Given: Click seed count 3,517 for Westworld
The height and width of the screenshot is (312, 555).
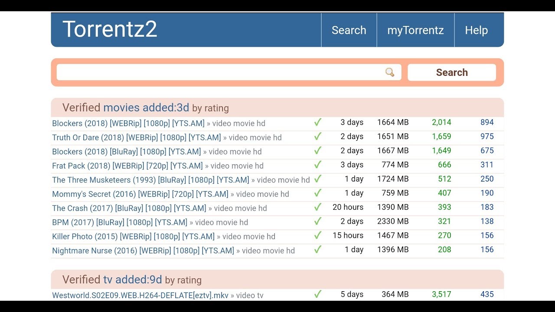Looking at the screenshot, I should click(441, 294).
